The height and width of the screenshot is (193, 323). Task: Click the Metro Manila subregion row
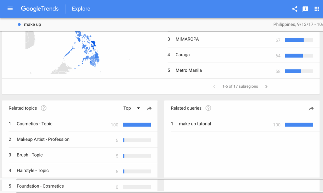click(x=188, y=70)
